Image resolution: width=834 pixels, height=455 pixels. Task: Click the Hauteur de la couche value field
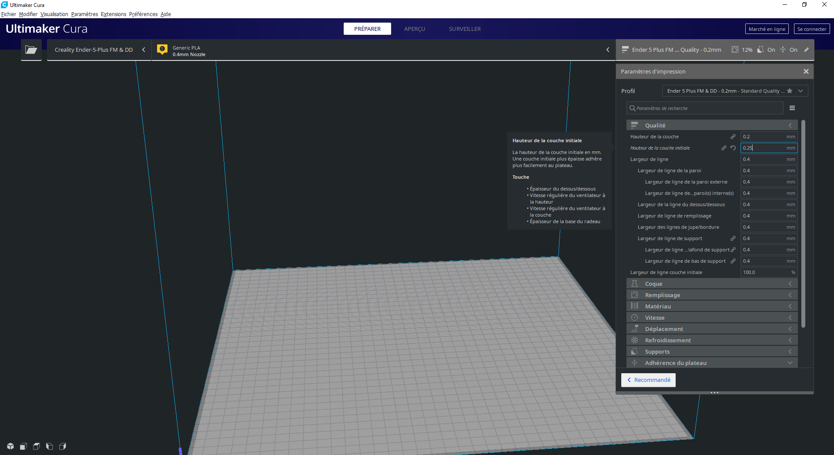point(769,137)
